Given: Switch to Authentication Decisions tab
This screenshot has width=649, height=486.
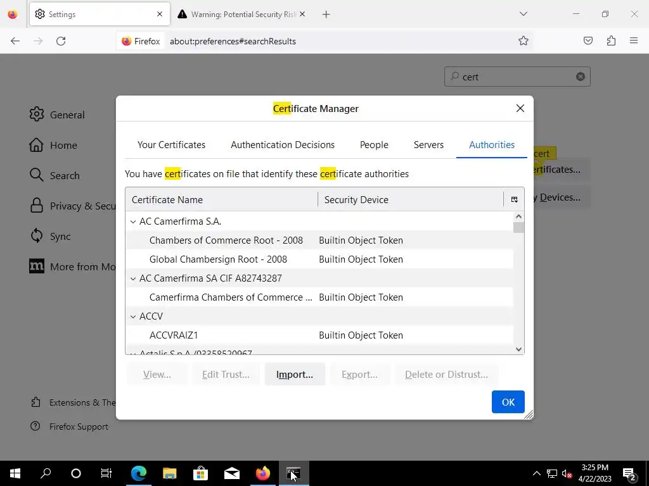Looking at the screenshot, I should 283,145.
